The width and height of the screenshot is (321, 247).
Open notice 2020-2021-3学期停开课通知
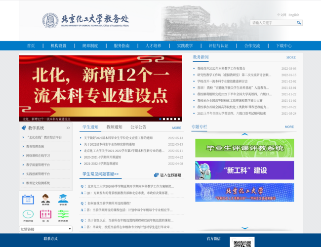coord(102,157)
